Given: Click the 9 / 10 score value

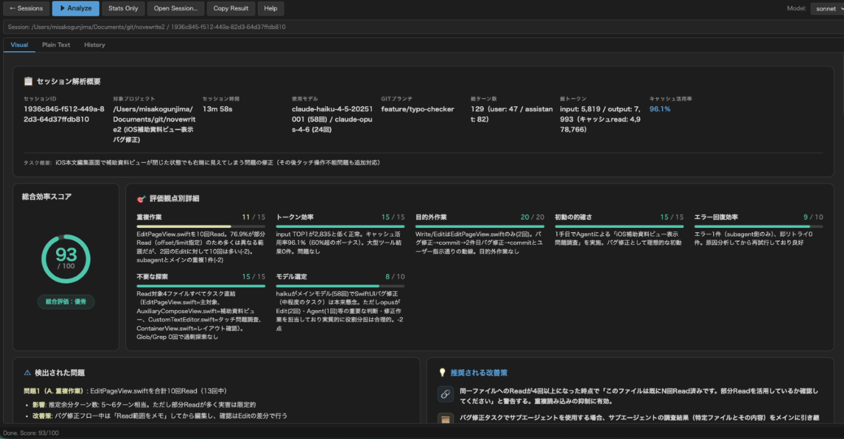Looking at the screenshot, I should click(813, 217).
